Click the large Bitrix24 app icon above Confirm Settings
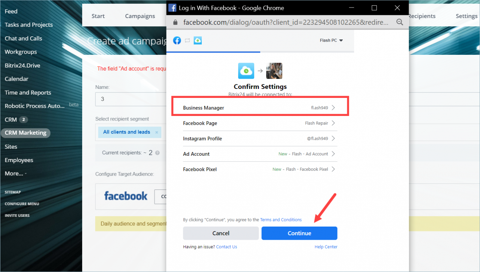Image resolution: width=480 pixels, height=272 pixels. (x=246, y=71)
